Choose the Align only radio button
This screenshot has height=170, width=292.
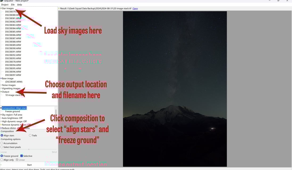[x=2, y=160]
